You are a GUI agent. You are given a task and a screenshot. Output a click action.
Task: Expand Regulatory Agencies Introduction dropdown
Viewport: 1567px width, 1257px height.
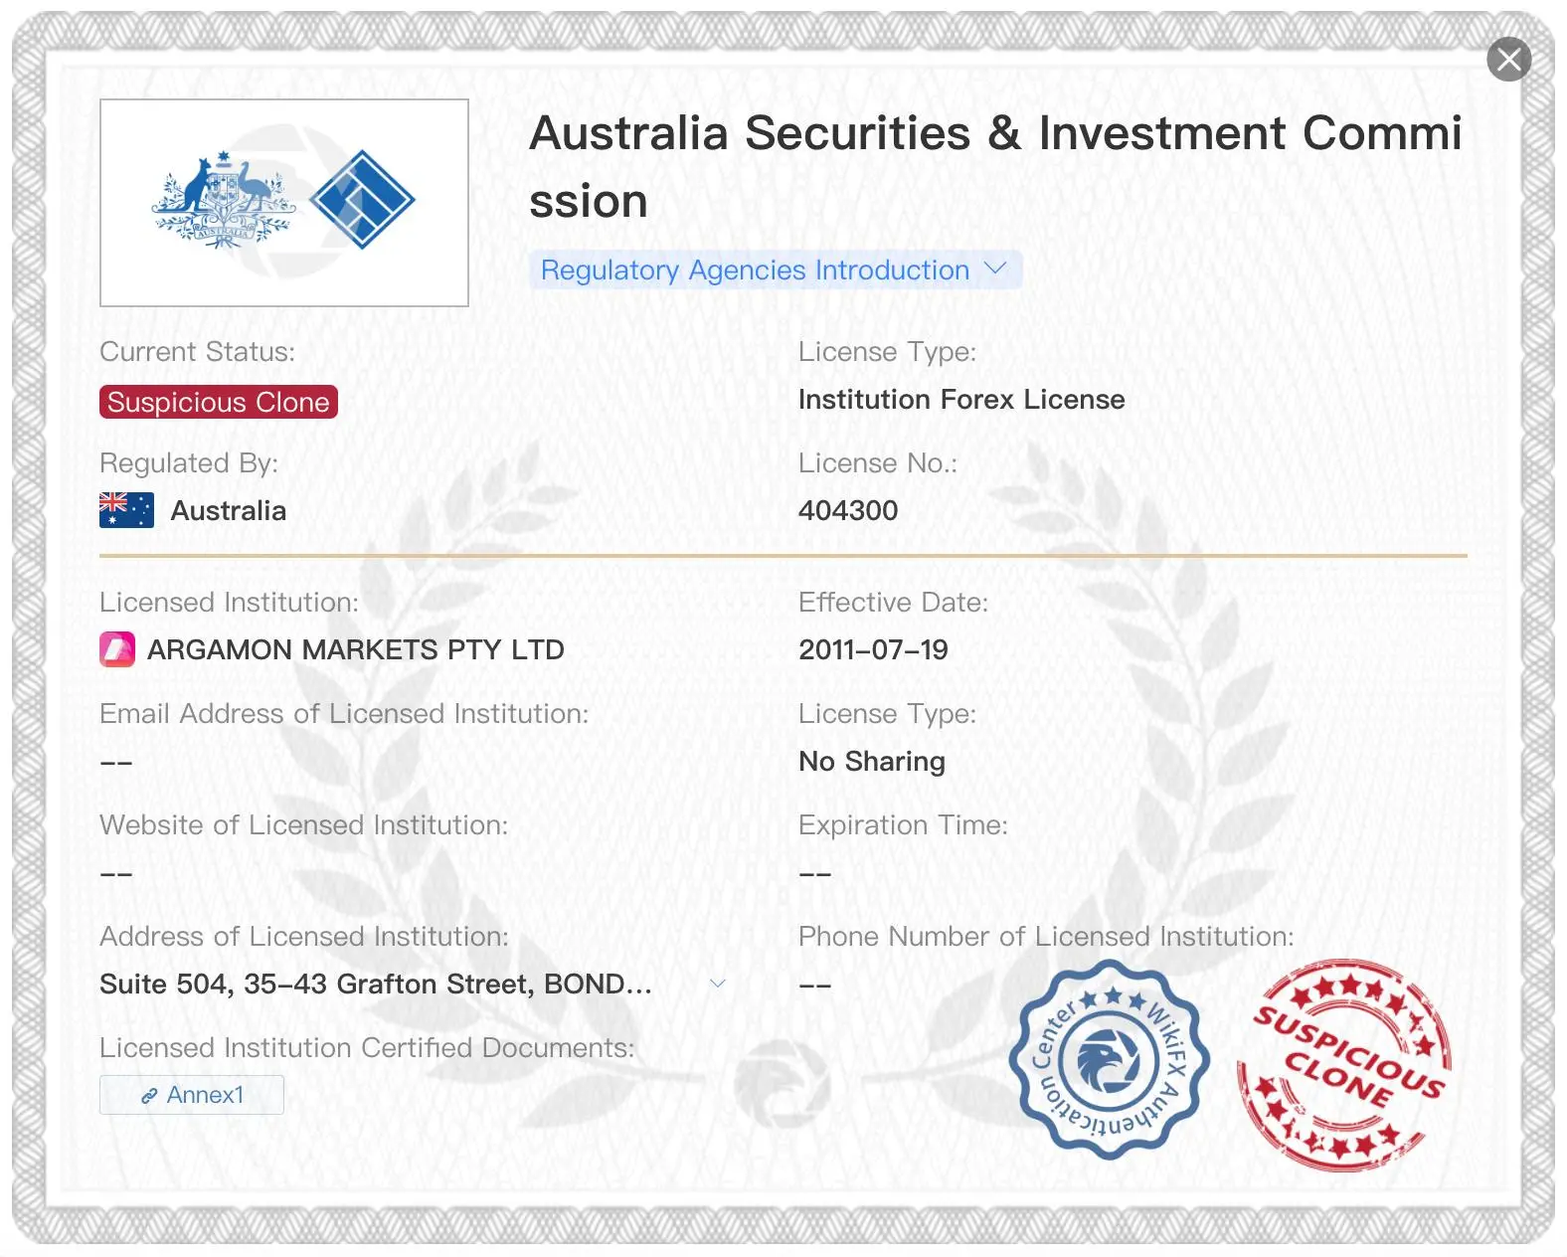click(776, 269)
